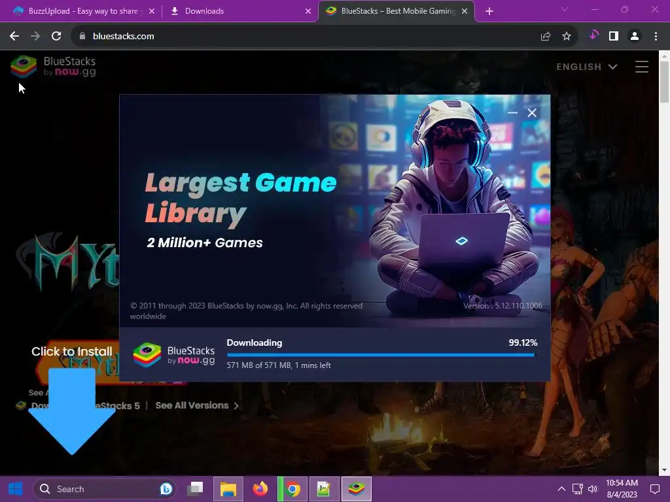
Task: Share this page icon in address bar
Action: pos(546,37)
